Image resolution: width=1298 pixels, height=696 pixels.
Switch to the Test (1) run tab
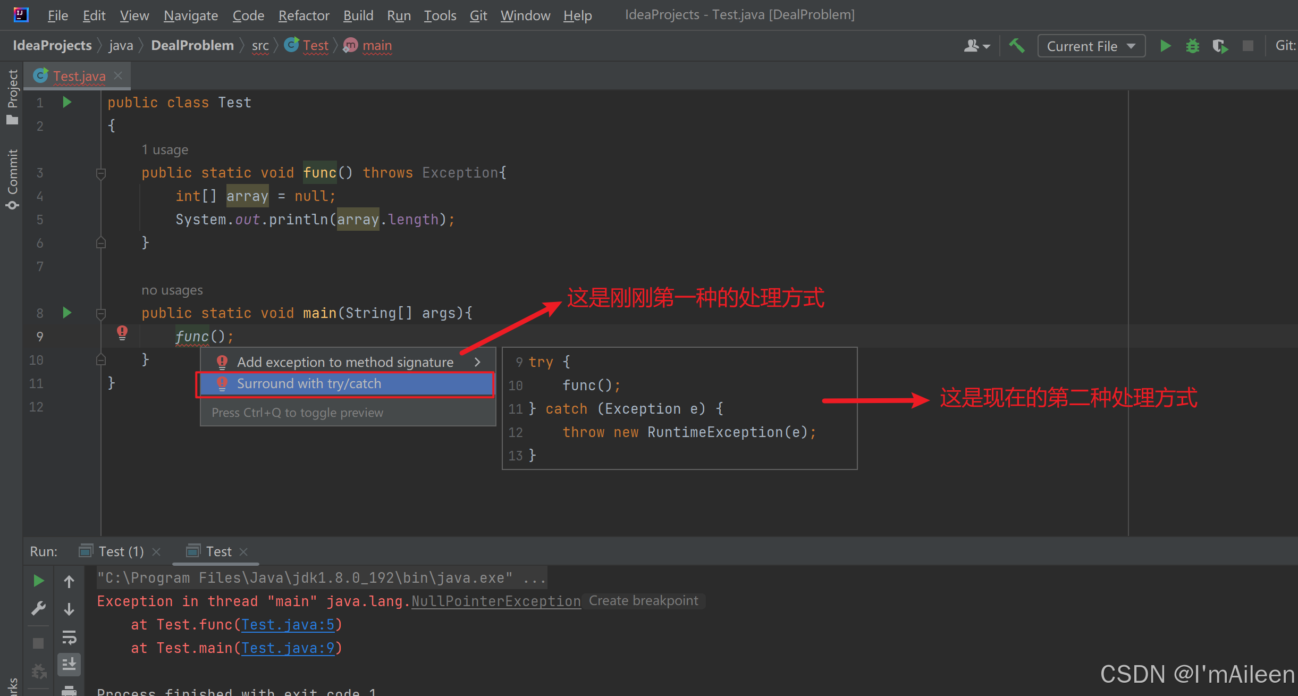121,551
